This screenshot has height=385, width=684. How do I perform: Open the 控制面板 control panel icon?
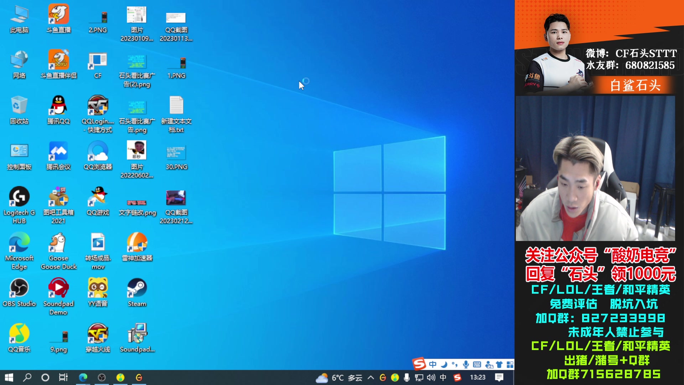(x=19, y=156)
